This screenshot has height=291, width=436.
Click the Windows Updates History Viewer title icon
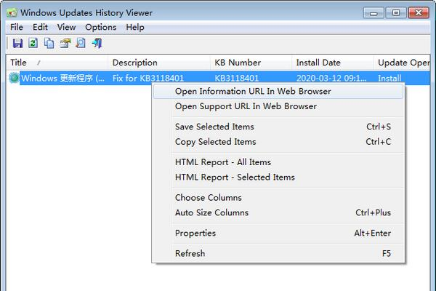(x=12, y=13)
